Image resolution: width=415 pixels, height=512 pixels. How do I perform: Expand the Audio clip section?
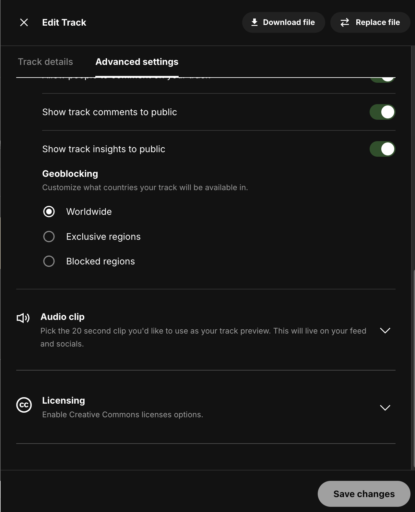click(x=385, y=331)
